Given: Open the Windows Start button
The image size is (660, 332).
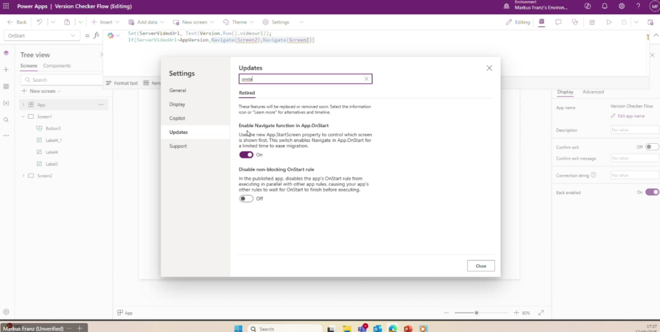Looking at the screenshot, I should (238, 329).
